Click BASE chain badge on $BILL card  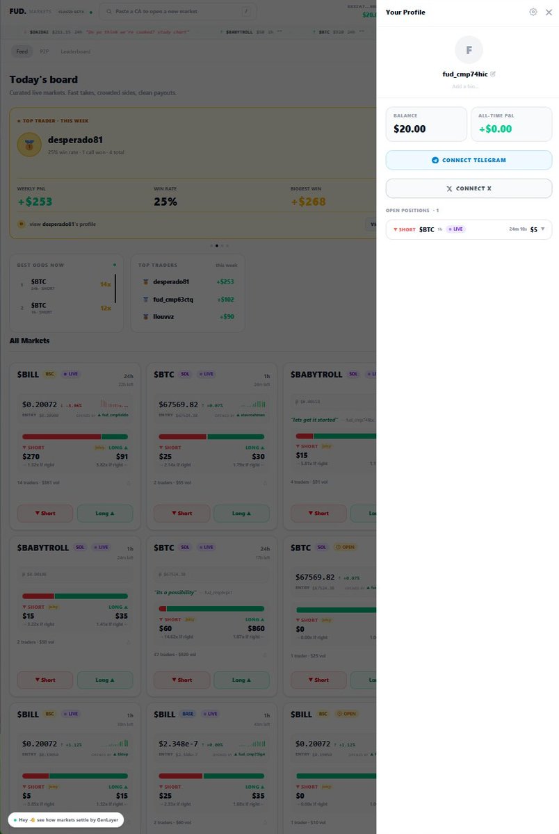coord(188,714)
